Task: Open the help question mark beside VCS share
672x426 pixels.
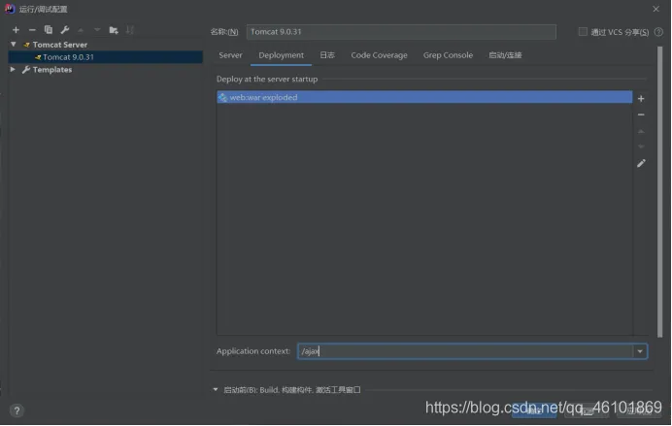Action: pos(658,32)
